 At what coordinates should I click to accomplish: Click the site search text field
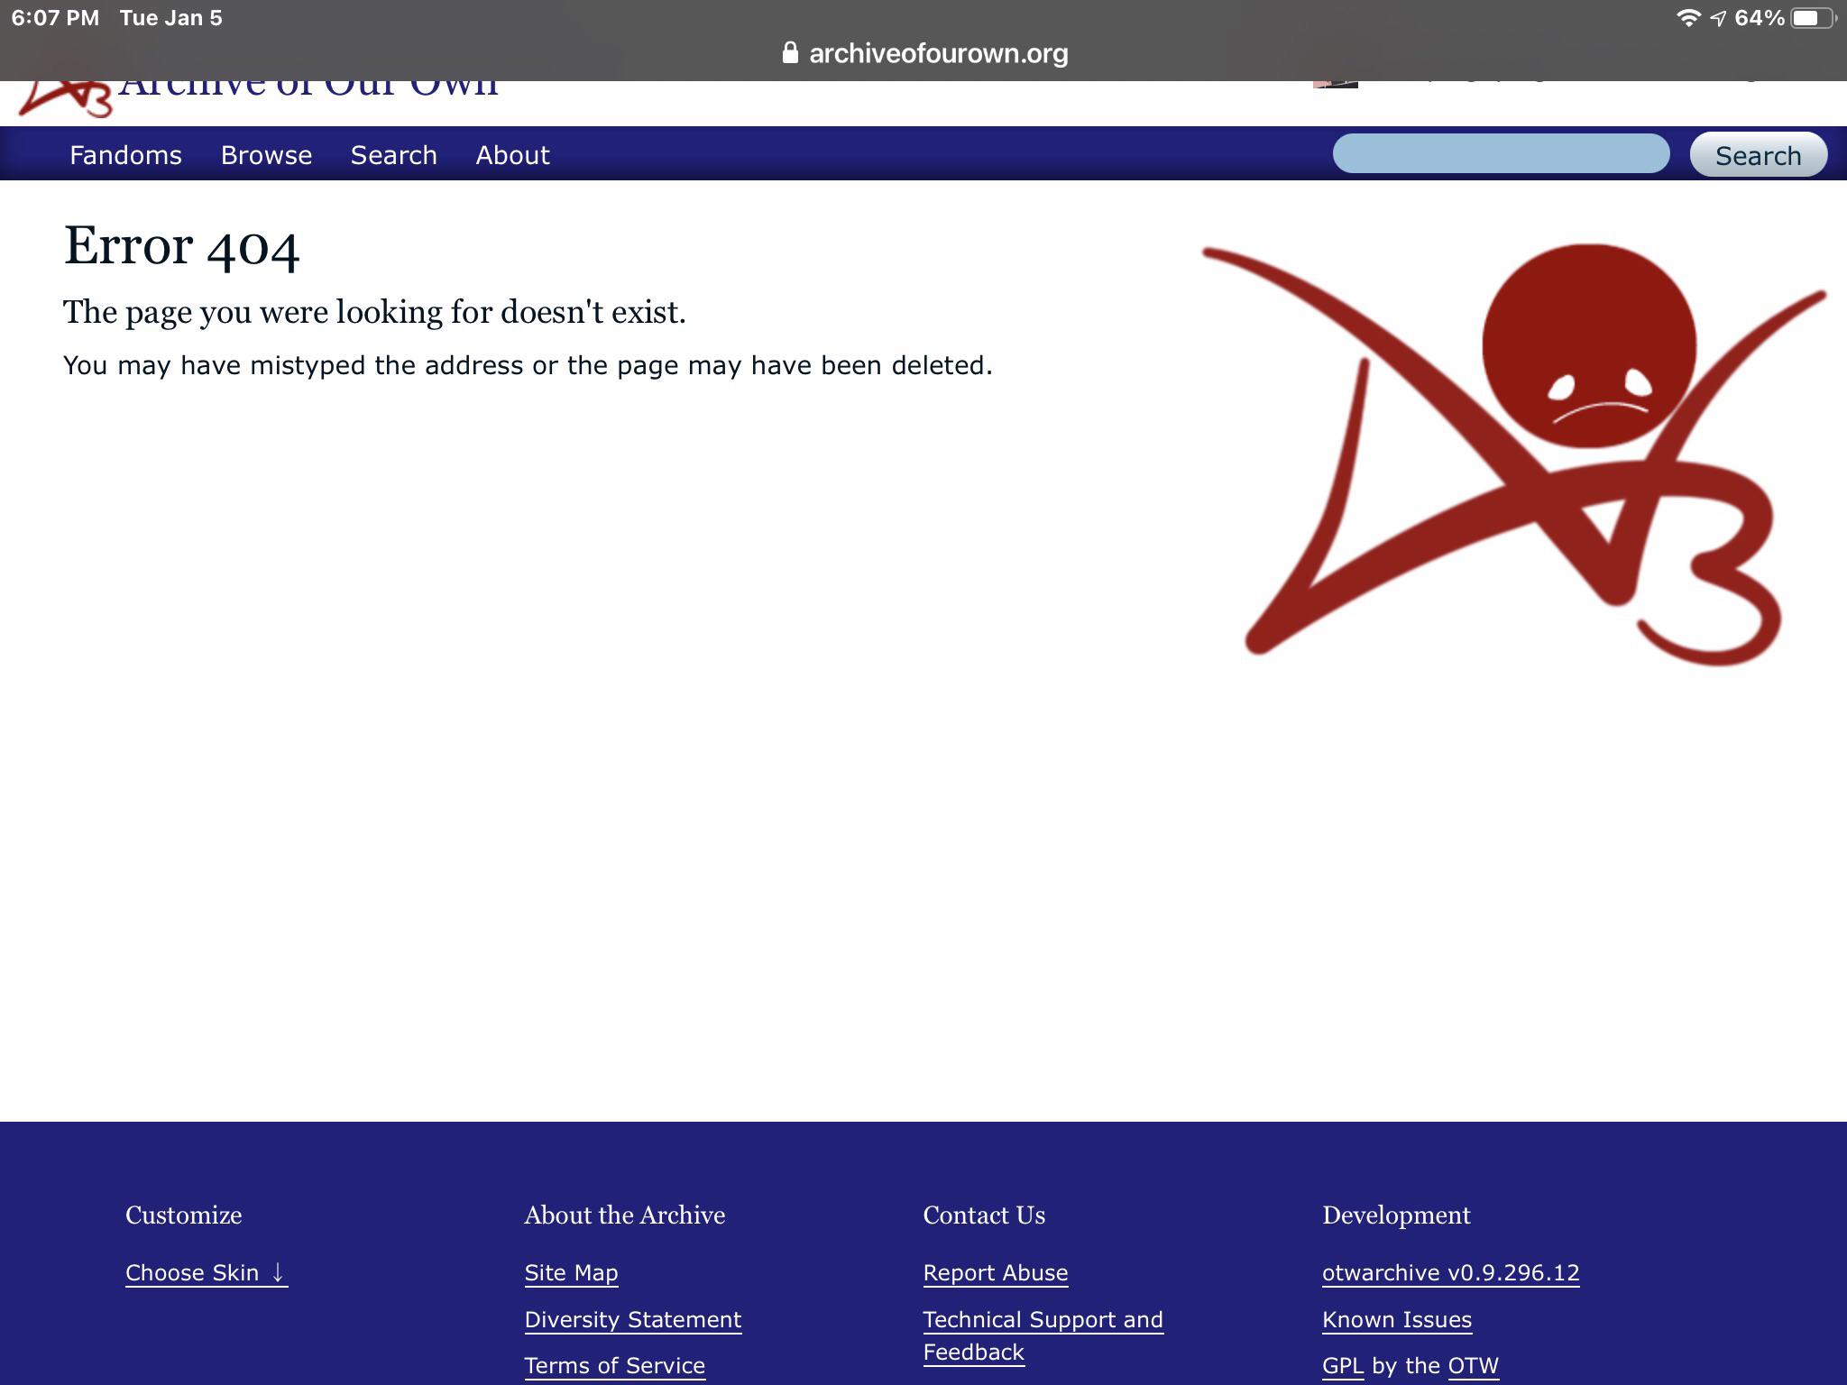click(x=1501, y=153)
